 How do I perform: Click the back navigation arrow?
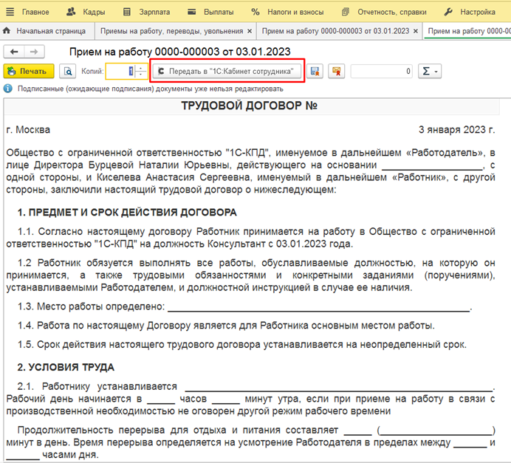tap(15, 52)
